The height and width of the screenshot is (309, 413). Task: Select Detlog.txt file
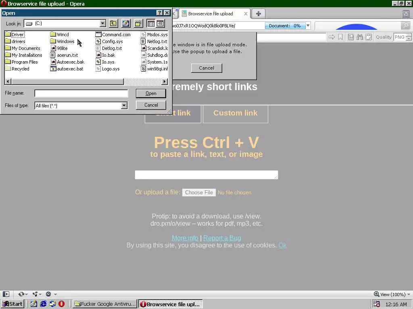(x=109, y=48)
